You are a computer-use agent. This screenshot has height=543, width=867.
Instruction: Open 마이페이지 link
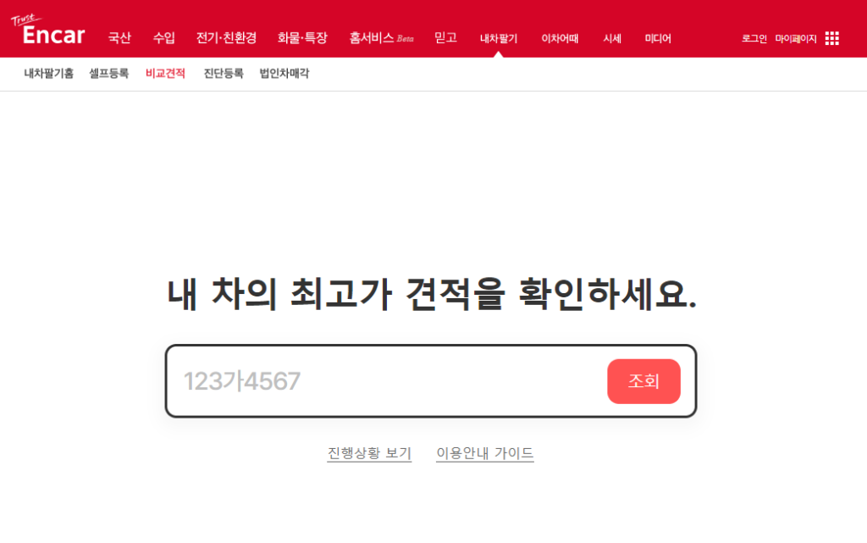click(x=796, y=39)
